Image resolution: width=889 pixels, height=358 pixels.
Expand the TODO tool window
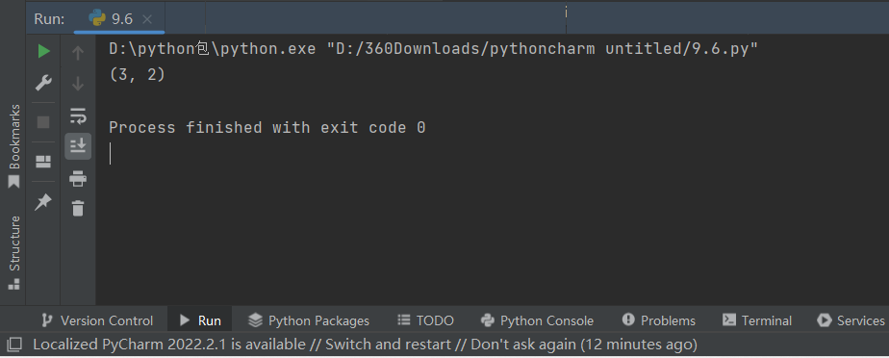426,320
